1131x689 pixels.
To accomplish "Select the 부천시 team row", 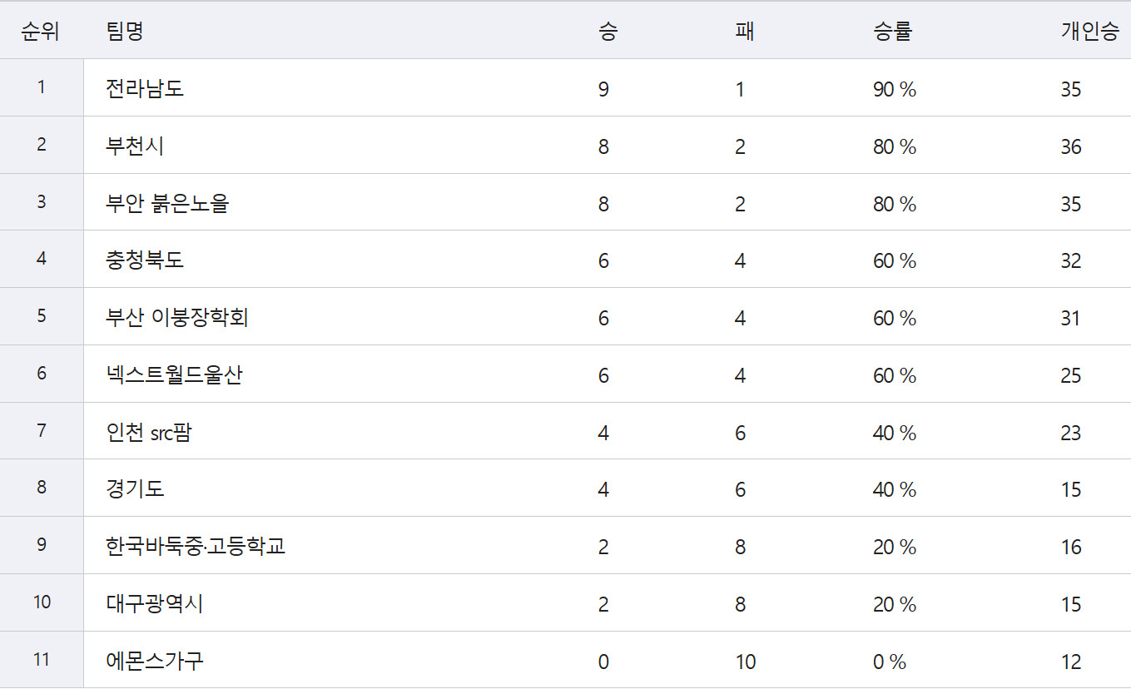I will pyautogui.click(x=565, y=145).
